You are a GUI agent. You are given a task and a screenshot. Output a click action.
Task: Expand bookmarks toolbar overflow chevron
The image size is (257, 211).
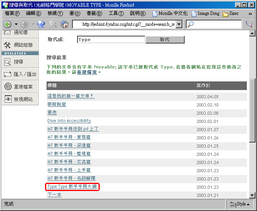[x=250, y=14]
